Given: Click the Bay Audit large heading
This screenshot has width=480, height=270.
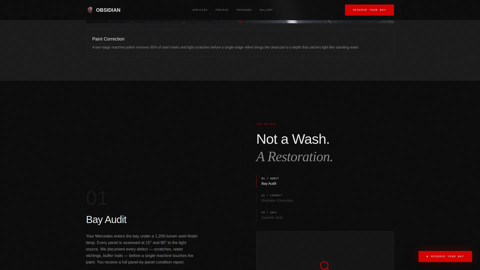Looking at the screenshot, I should click(106, 220).
